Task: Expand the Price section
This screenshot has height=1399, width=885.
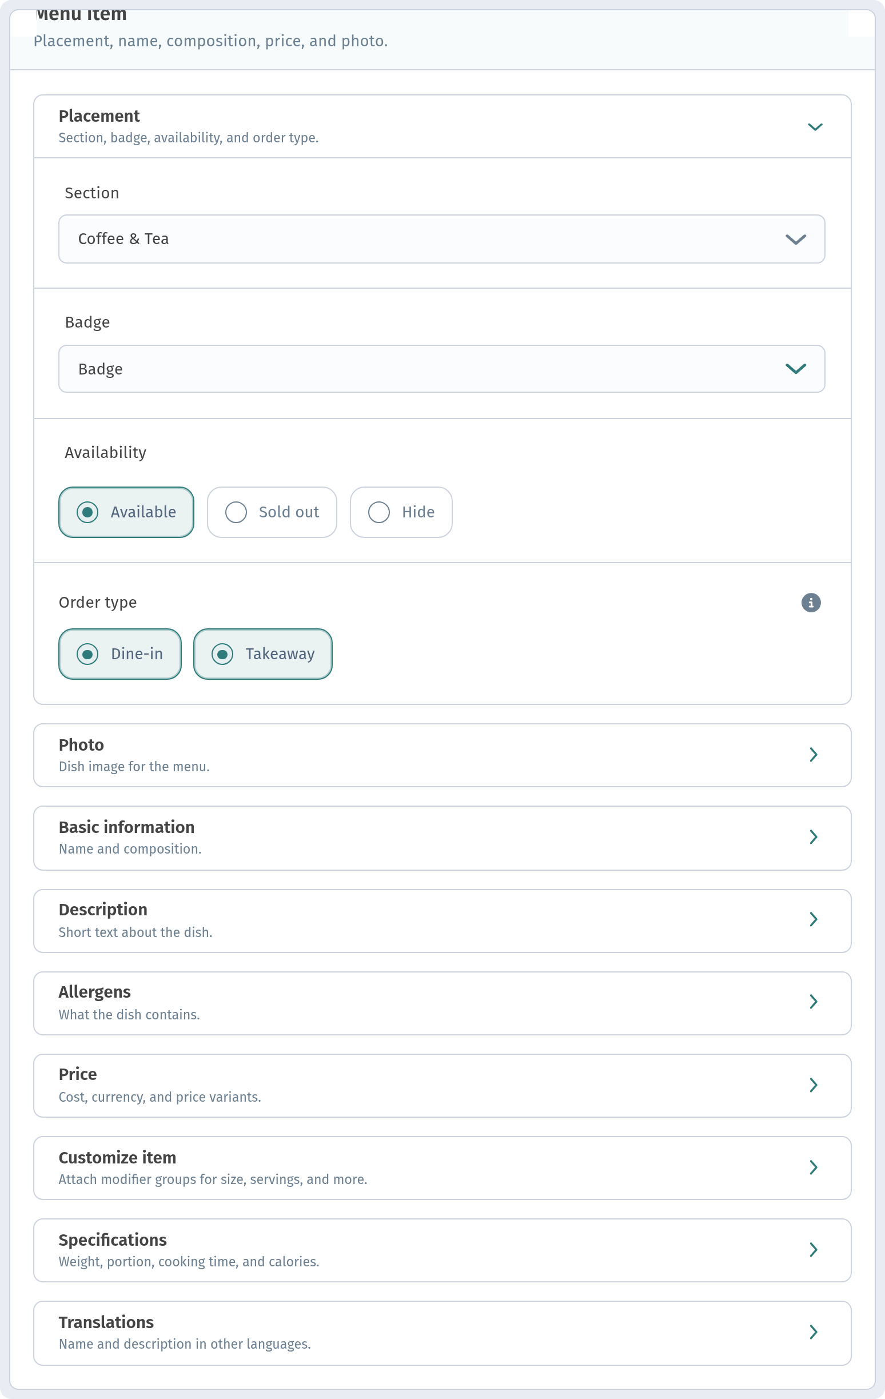Action: coord(442,1085)
